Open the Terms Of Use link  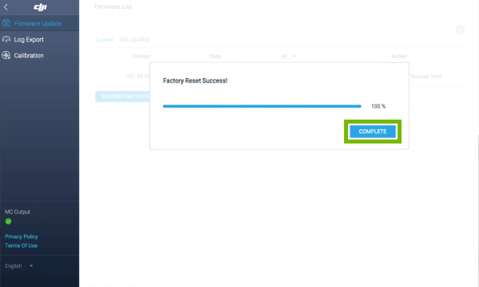pos(21,246)
